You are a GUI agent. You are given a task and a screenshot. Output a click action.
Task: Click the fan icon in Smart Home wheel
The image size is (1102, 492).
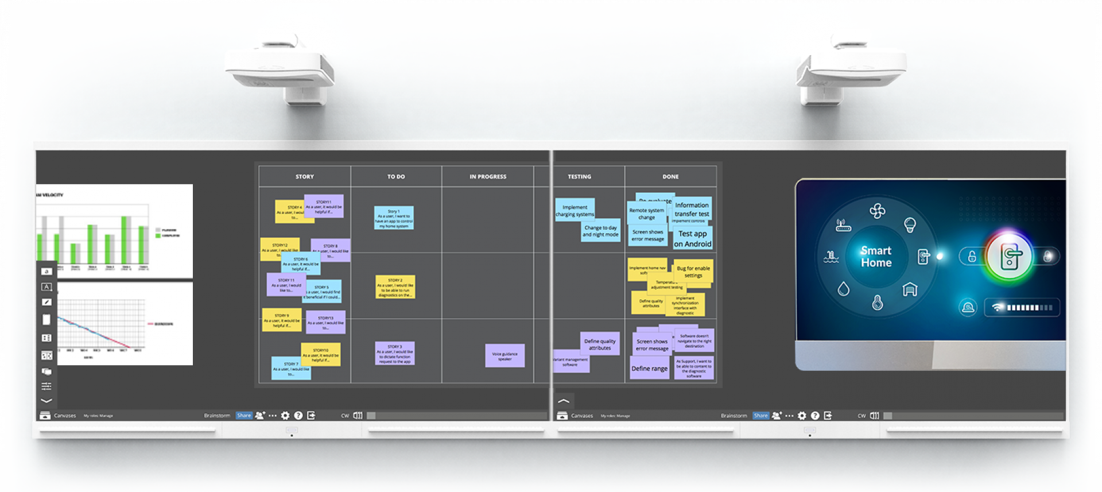click(877, 211)
